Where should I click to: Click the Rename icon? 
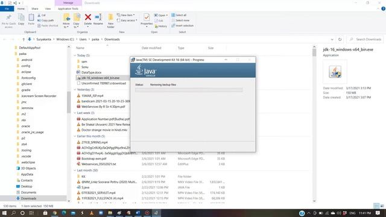tap(98, 17)
